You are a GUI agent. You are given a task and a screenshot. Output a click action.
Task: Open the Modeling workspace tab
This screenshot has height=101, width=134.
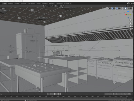[10, 4]
